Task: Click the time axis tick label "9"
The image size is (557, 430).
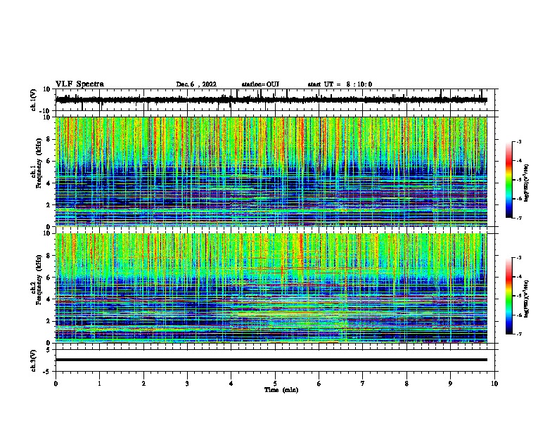Action: click(x=450, y=384)
